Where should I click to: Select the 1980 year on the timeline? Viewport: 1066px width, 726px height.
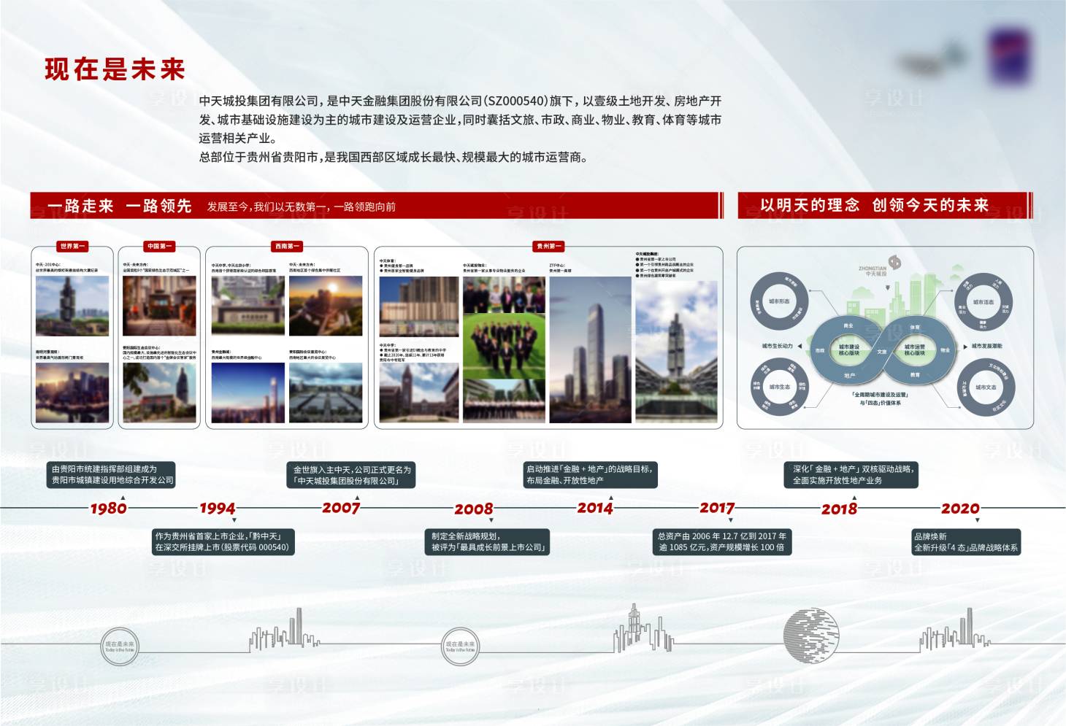108,509
